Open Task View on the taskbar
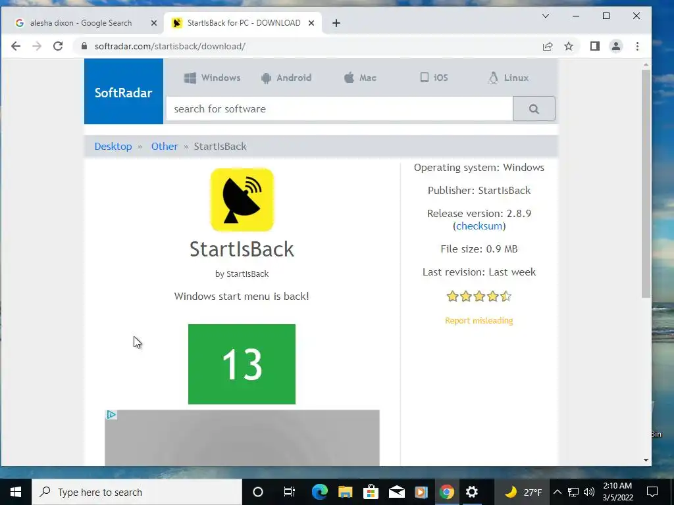 pos(290,492)
